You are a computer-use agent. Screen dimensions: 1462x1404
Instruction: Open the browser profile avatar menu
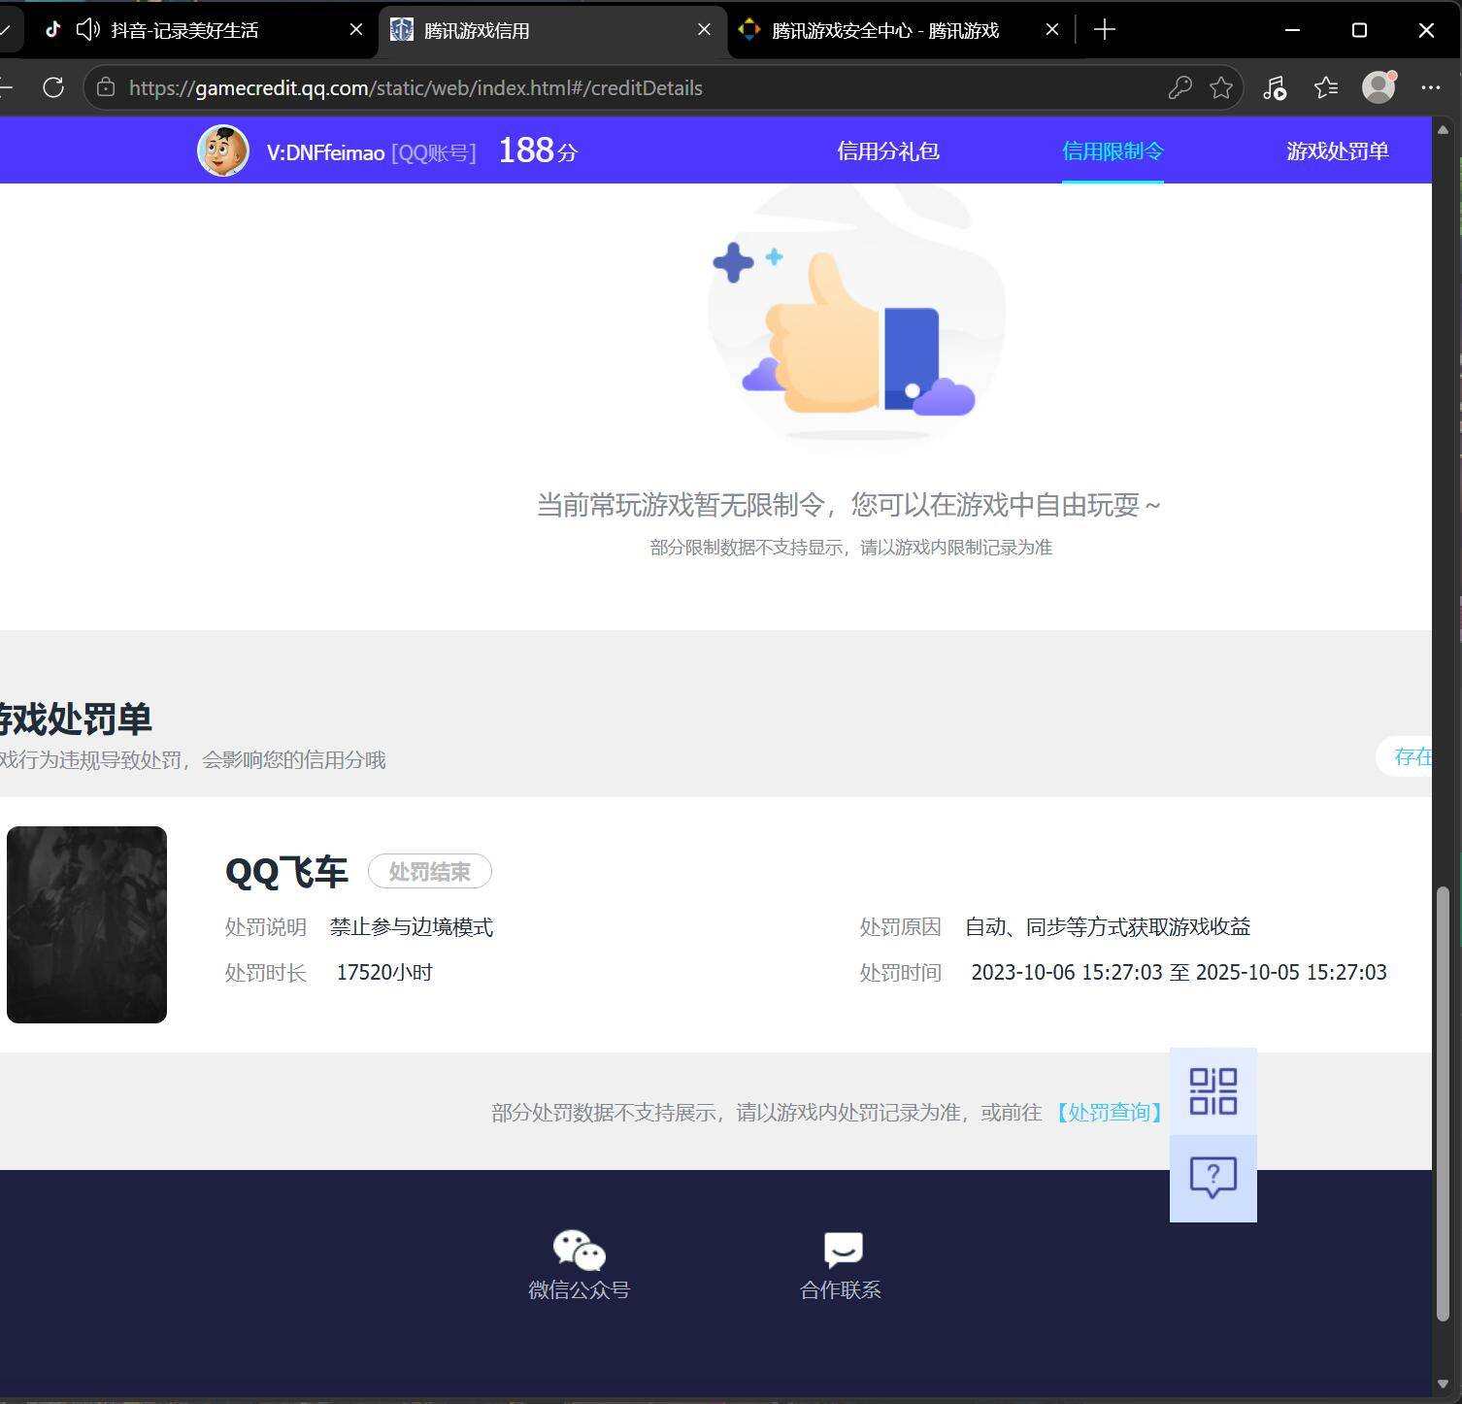(1379, 87)
